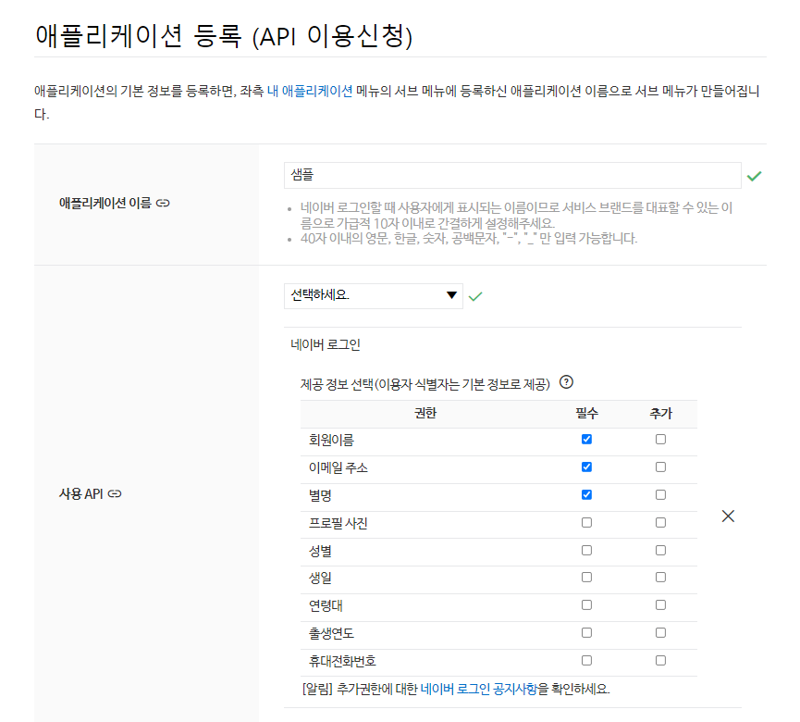Click the 애플리케이션 이름 field label
The width and height of the screenshot is (800, 722).
(105, 204)
